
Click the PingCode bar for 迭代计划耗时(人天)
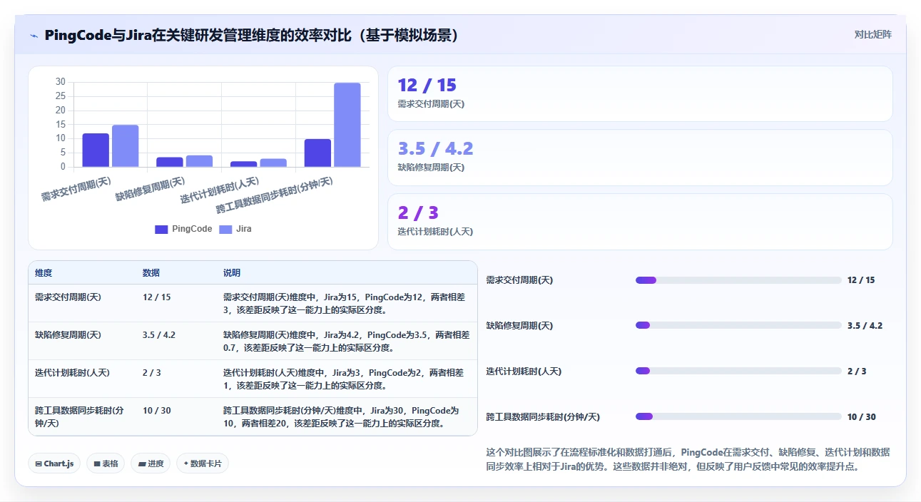244,165
